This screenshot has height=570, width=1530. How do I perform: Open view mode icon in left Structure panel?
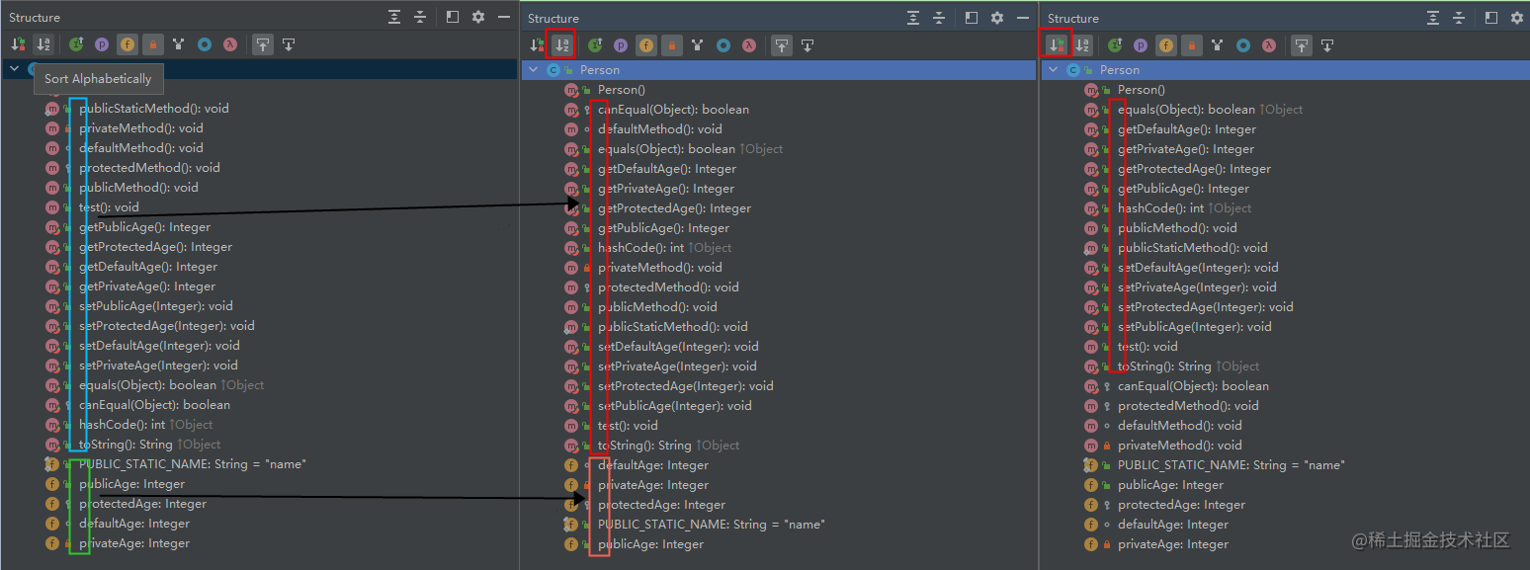453,17
